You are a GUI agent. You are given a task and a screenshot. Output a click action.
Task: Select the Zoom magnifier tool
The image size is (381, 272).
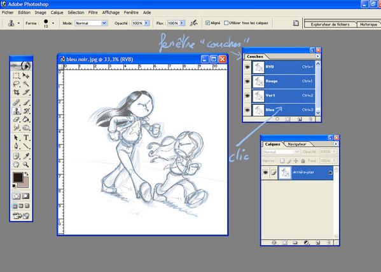[25, 165]
